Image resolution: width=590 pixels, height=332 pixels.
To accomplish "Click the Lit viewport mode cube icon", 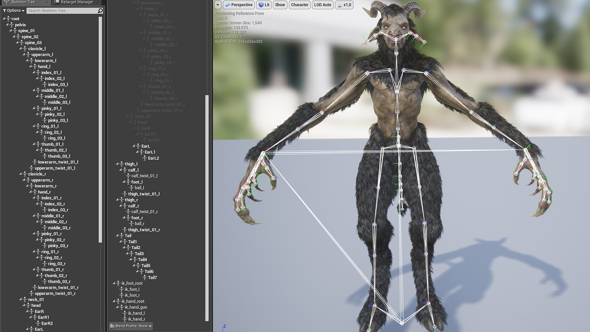I will [261, 5].
